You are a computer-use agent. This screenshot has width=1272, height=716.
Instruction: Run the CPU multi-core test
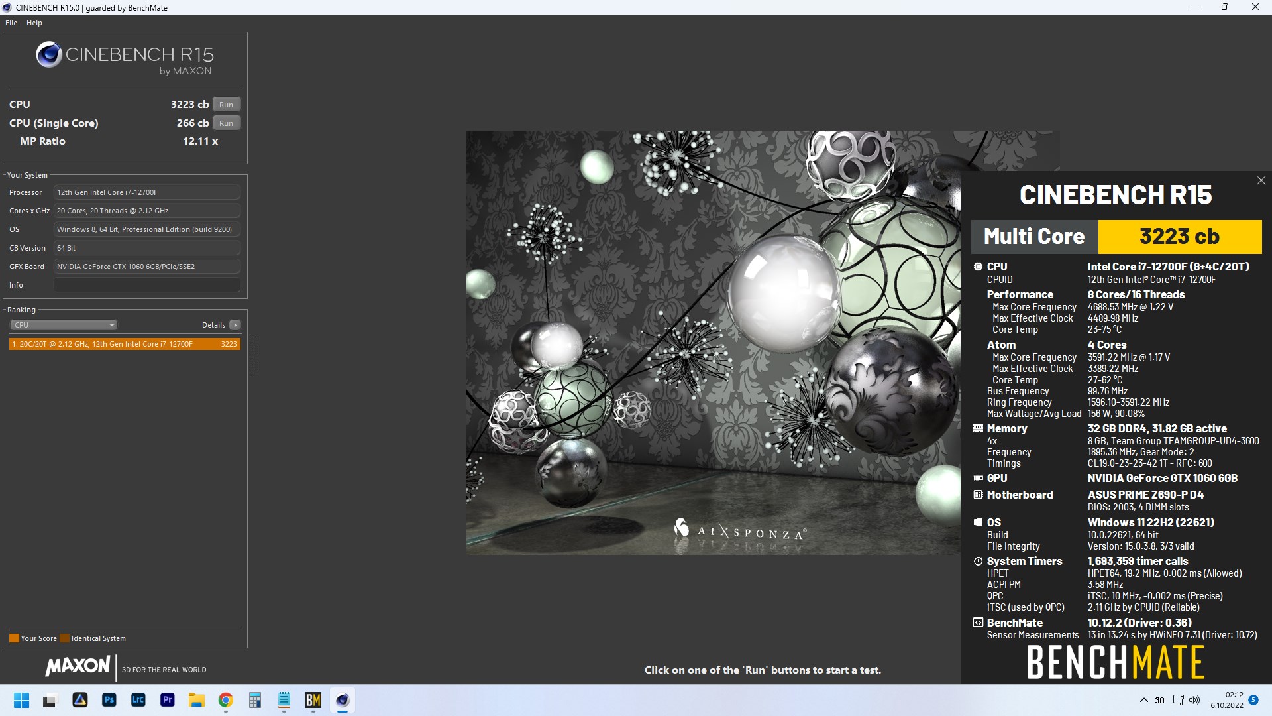point(227,105)
